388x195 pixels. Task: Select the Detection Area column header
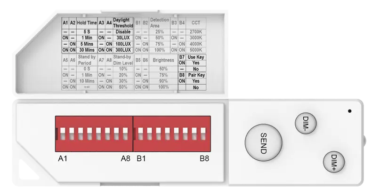point(159,23)
